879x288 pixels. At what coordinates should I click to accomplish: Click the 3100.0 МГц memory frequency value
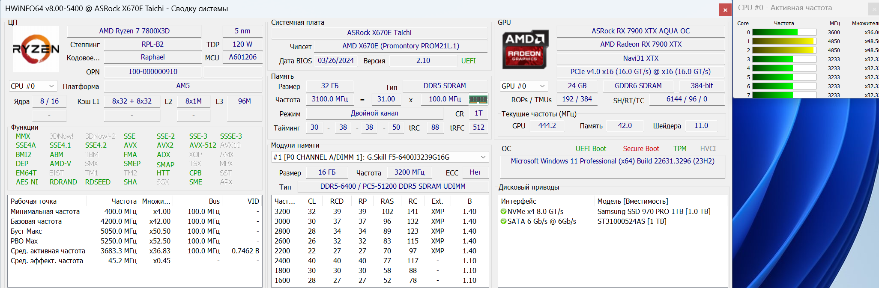330,99
